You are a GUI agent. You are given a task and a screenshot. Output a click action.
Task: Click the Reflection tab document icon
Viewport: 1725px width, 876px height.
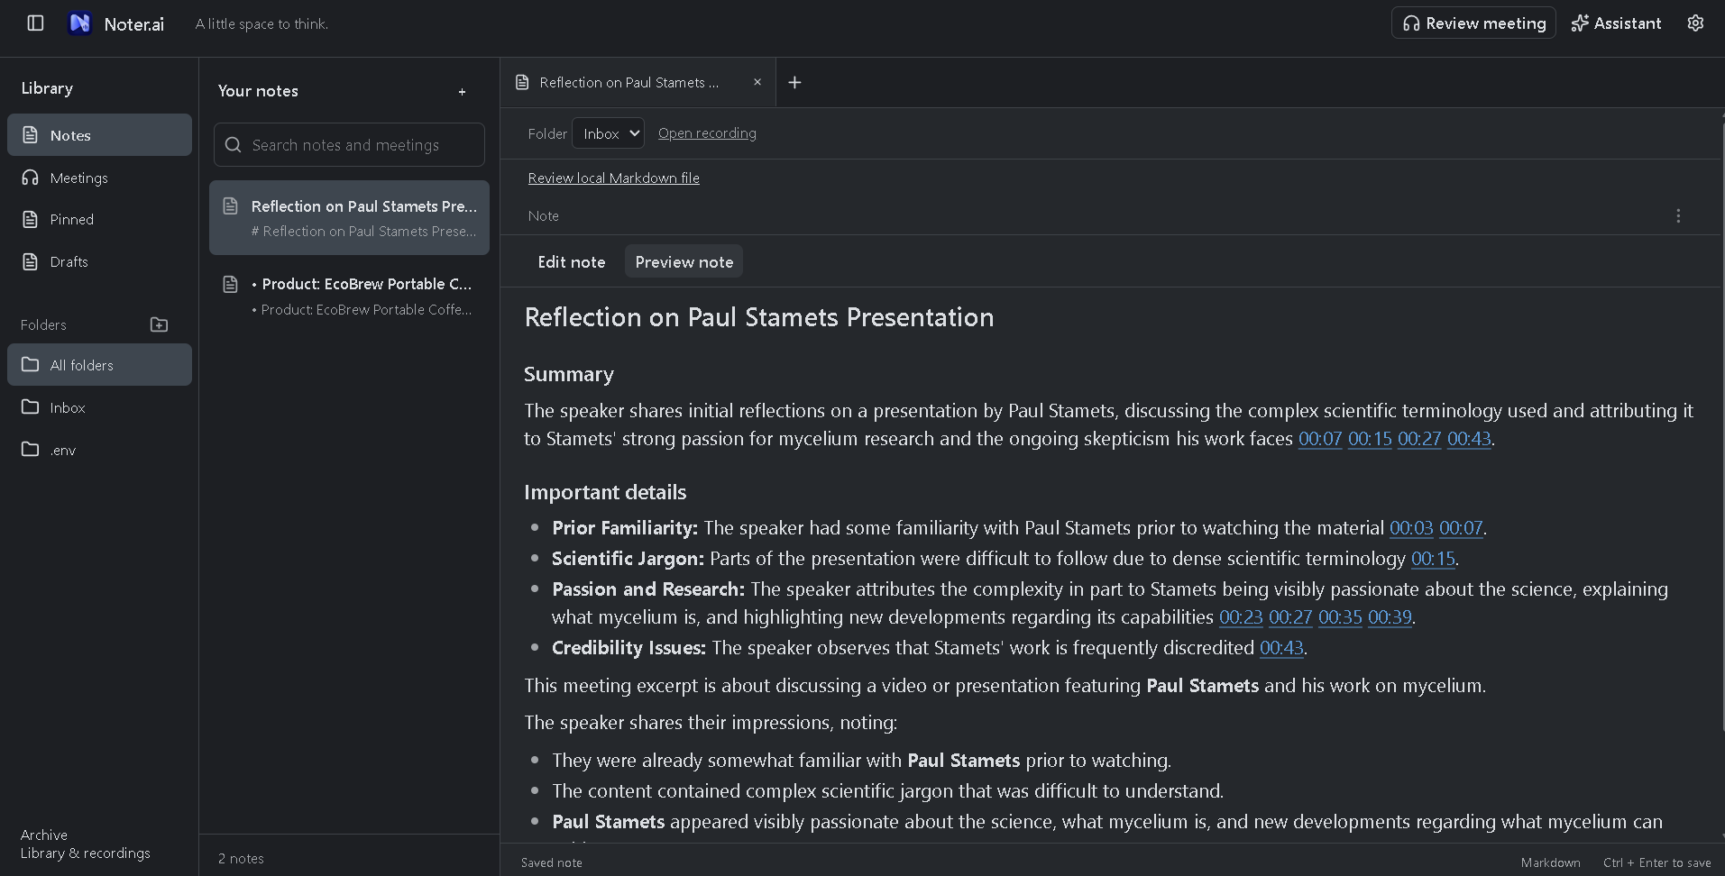pos(522,82)
